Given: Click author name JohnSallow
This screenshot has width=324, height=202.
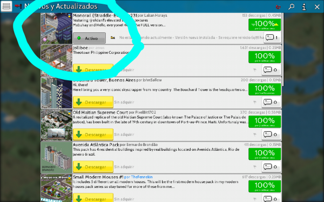Looking at the screenshot, I should coord(152,80).
